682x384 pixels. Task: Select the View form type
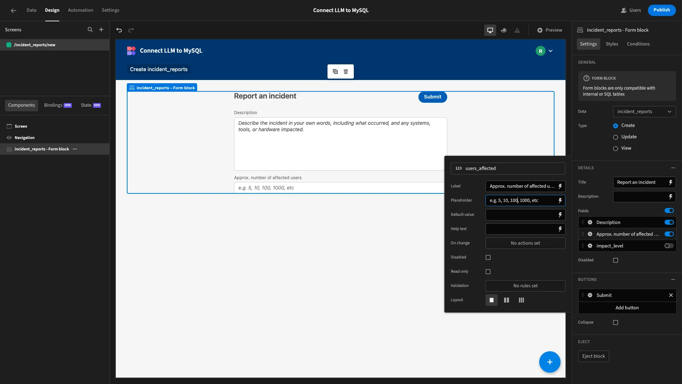[x=616, y=149]
